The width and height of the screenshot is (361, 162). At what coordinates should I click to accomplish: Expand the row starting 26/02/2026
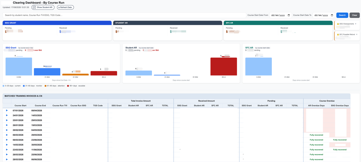(7, 130)
